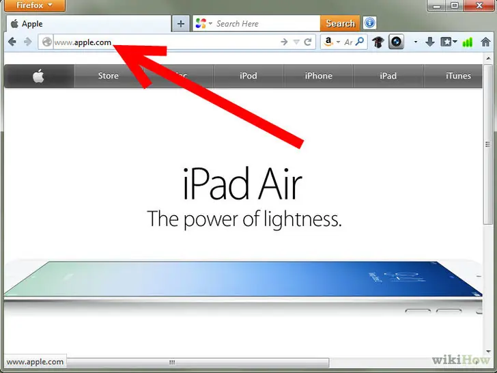Image resolution: width=497 pixels, height=373 pixels.
Task: Click the vertical scrollbar up arrow
Action: point(488,58)
